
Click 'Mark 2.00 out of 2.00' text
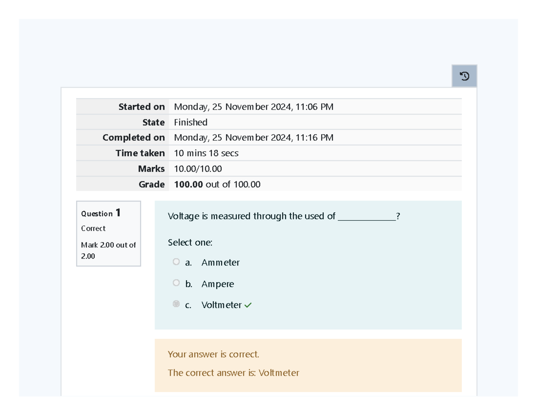click(x=108, y=251)
